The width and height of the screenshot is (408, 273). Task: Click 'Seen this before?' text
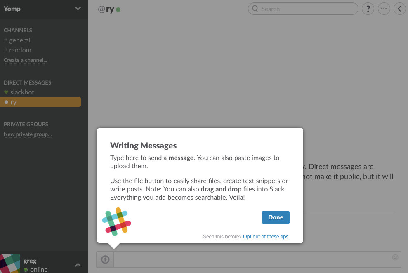[222, 237]
